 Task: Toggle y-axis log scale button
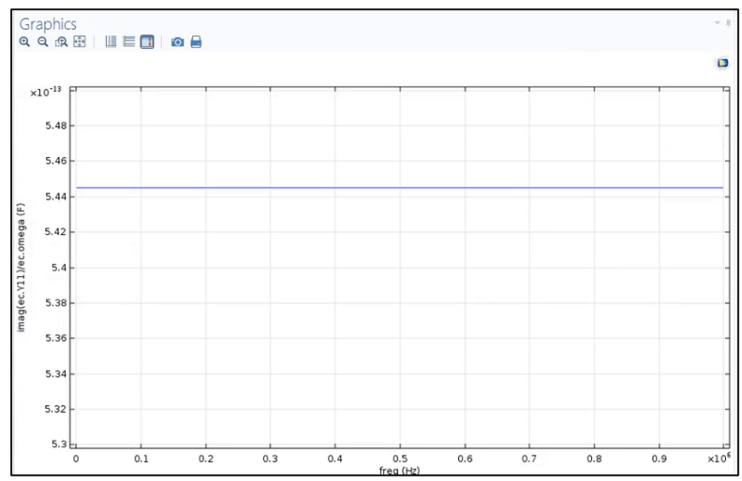pos(129,42)
